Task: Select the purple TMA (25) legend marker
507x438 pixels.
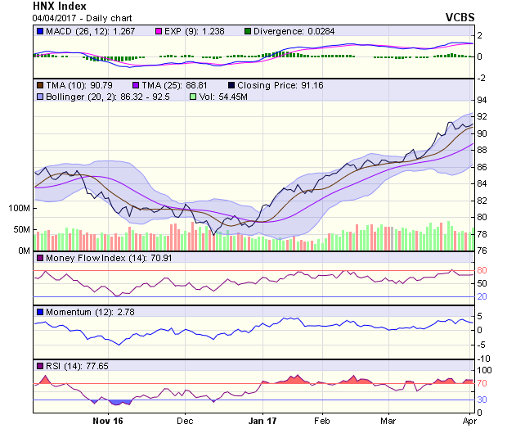Action: coord(136,84)
